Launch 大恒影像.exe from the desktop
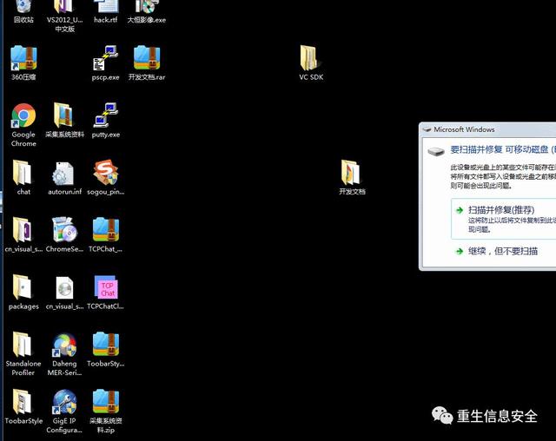556x441 pixels. tap(147, 11)
